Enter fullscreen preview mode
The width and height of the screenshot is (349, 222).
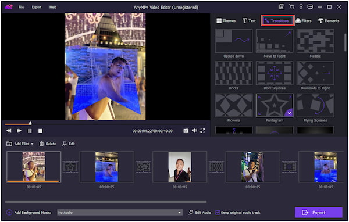pyautogui.click(x=202, y=131)
